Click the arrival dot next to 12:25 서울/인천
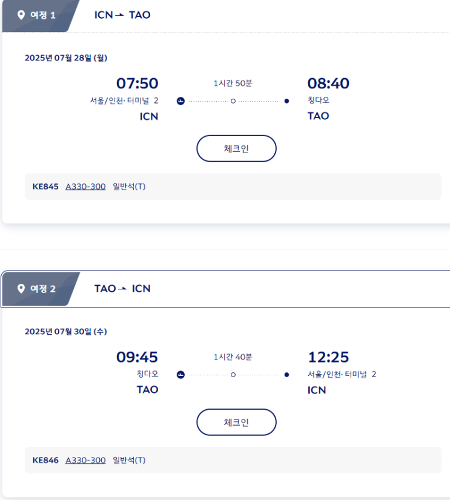The height and width of the screenshot is (500, 450). pos(286,375)
